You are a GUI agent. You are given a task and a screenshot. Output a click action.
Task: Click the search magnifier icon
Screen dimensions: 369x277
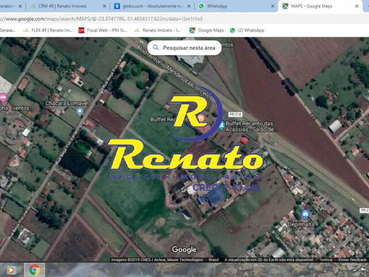(156, 47)
